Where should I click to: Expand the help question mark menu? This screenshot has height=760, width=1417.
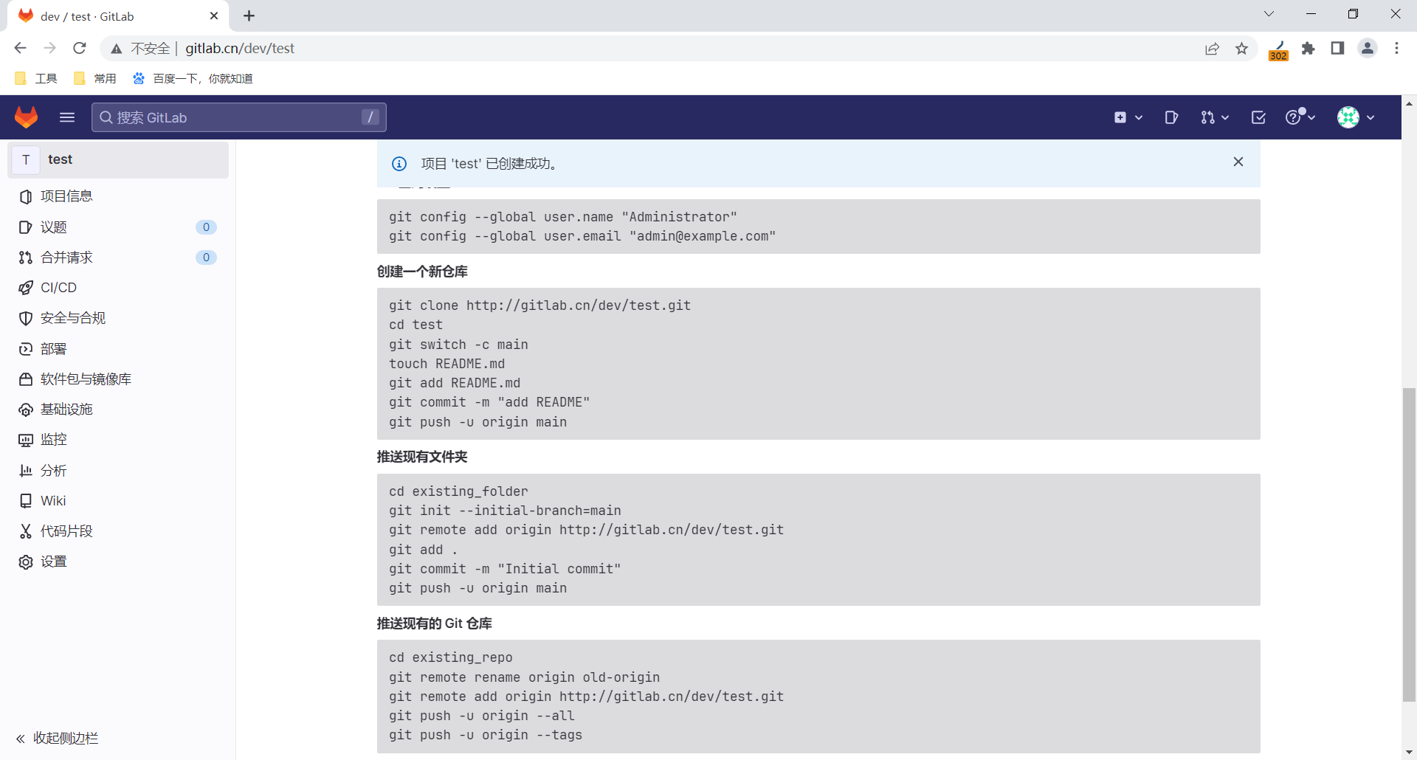tap(1300, 117)
